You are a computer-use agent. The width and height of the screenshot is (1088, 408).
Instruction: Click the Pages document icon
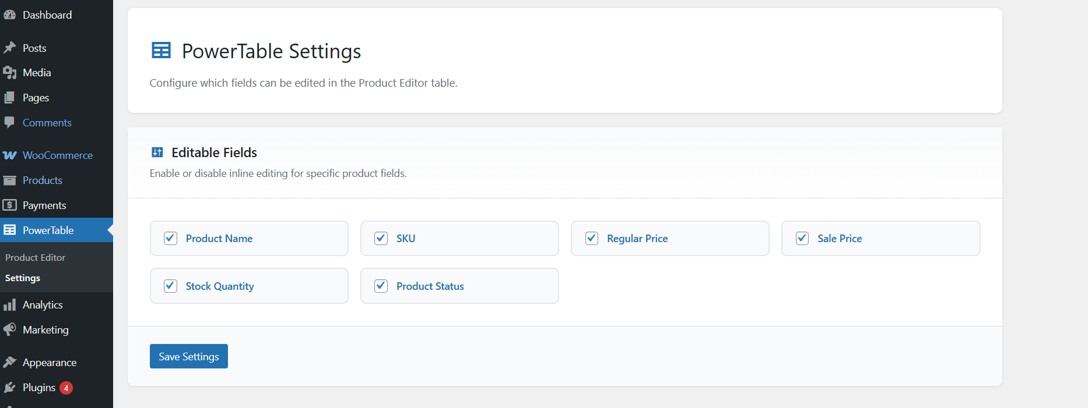click(10, 97)
